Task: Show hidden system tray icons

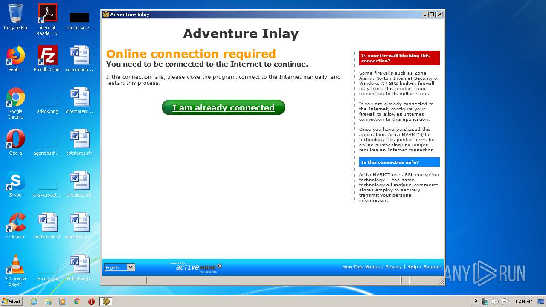Action: point(476,301)
